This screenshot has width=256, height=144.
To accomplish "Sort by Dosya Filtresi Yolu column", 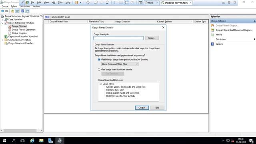I will click(x=68, y=22).
